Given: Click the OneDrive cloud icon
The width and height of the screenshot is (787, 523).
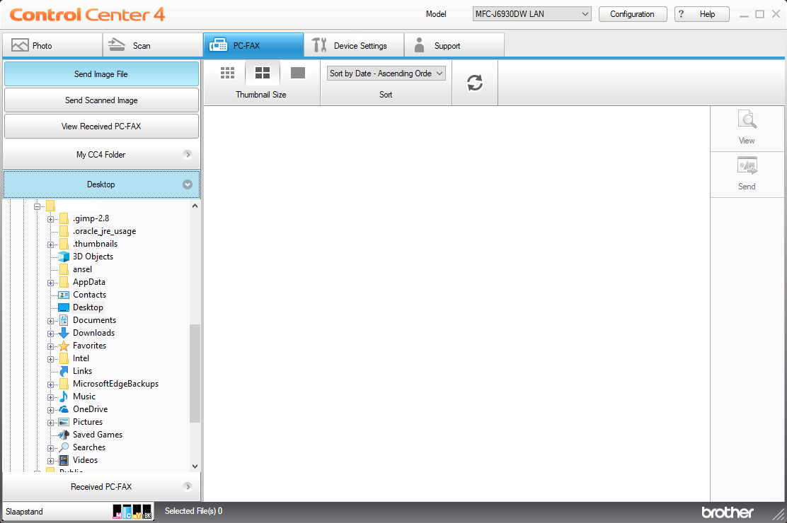Looking at the screenshot, I should point(64,409).
